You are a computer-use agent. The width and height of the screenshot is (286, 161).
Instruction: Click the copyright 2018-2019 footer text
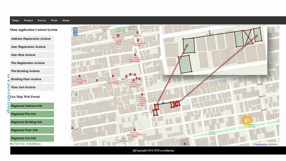pos(153,151)
